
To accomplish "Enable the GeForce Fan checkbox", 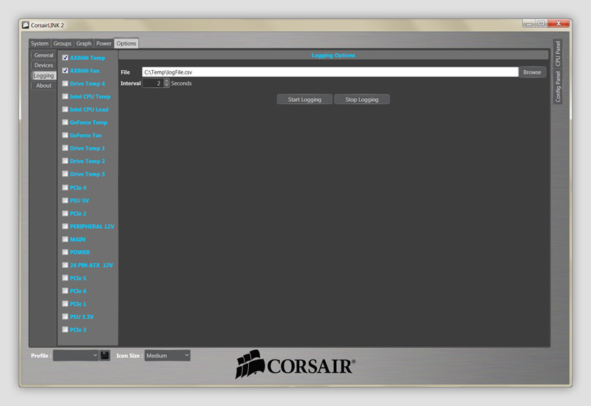I will tap(65, 135).
